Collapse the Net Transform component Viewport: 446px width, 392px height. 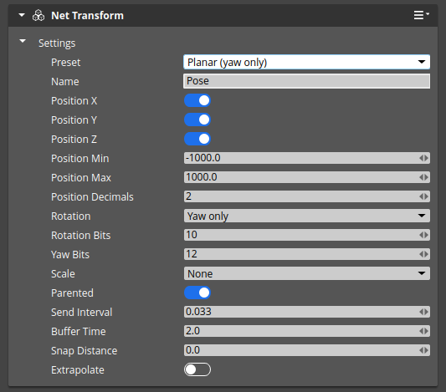[x=22, y=15]
